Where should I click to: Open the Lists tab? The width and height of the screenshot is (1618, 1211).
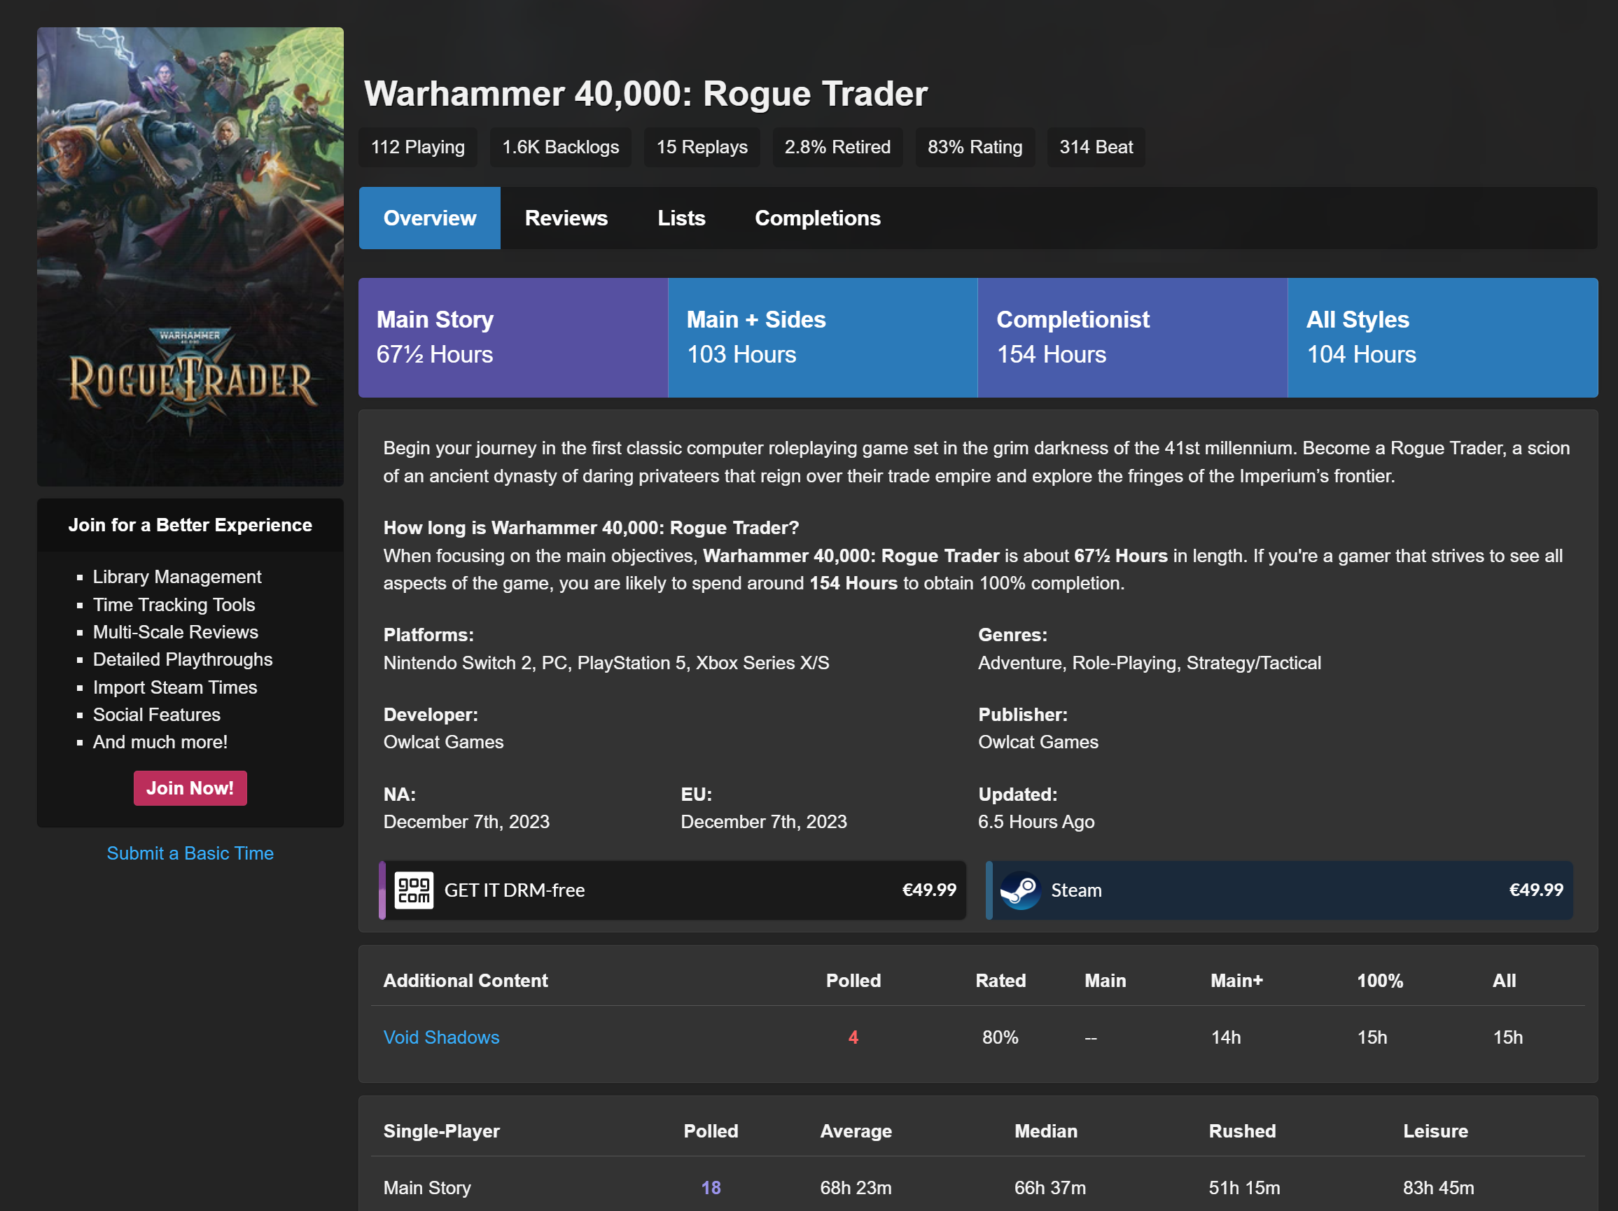(681, 218)
